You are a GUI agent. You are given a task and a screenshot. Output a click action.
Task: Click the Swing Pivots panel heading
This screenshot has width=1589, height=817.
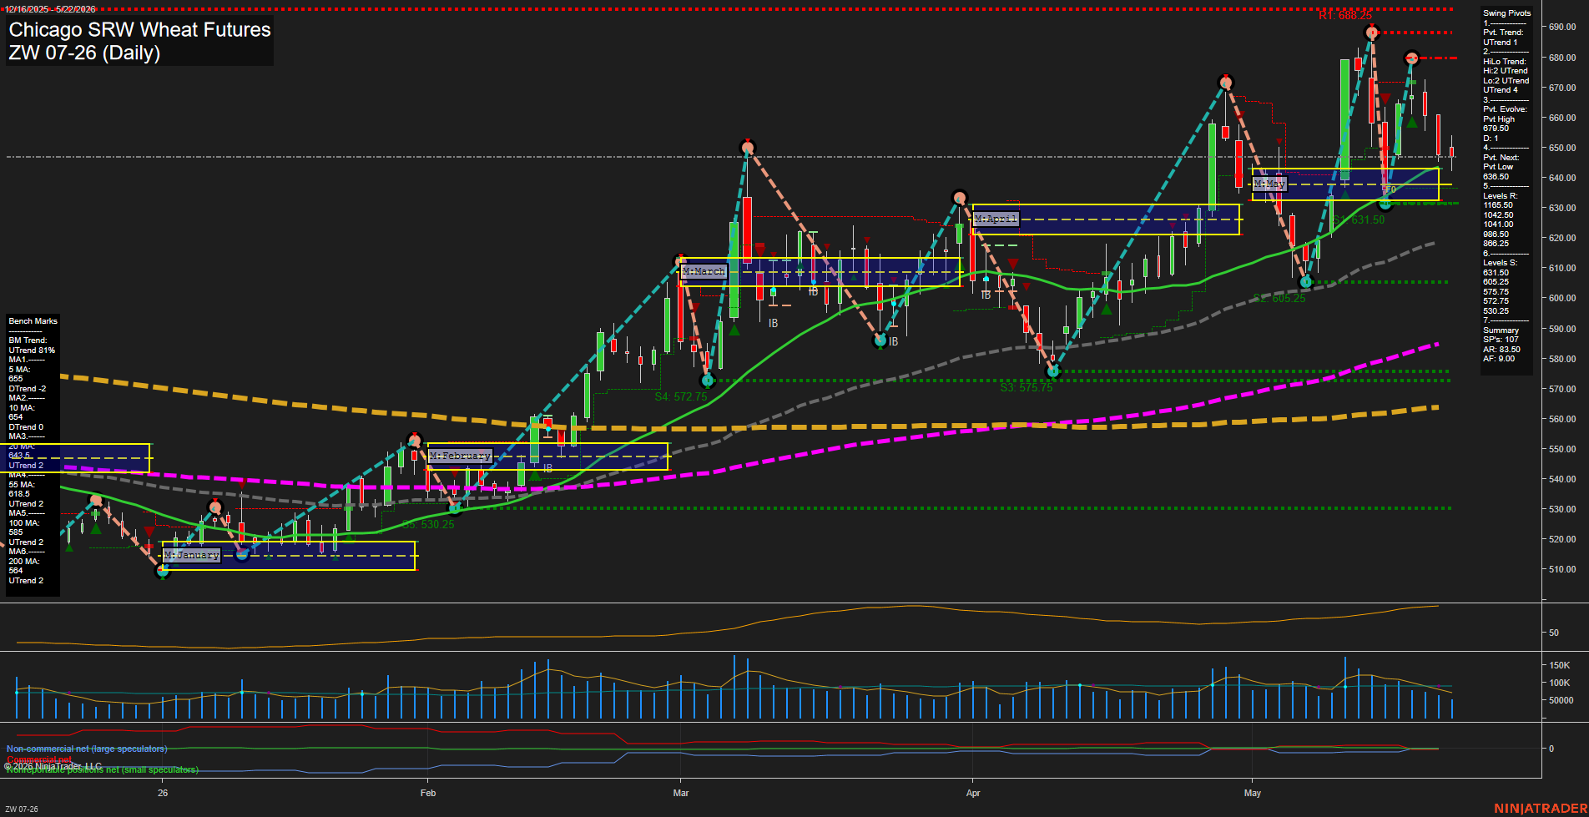1507,13
